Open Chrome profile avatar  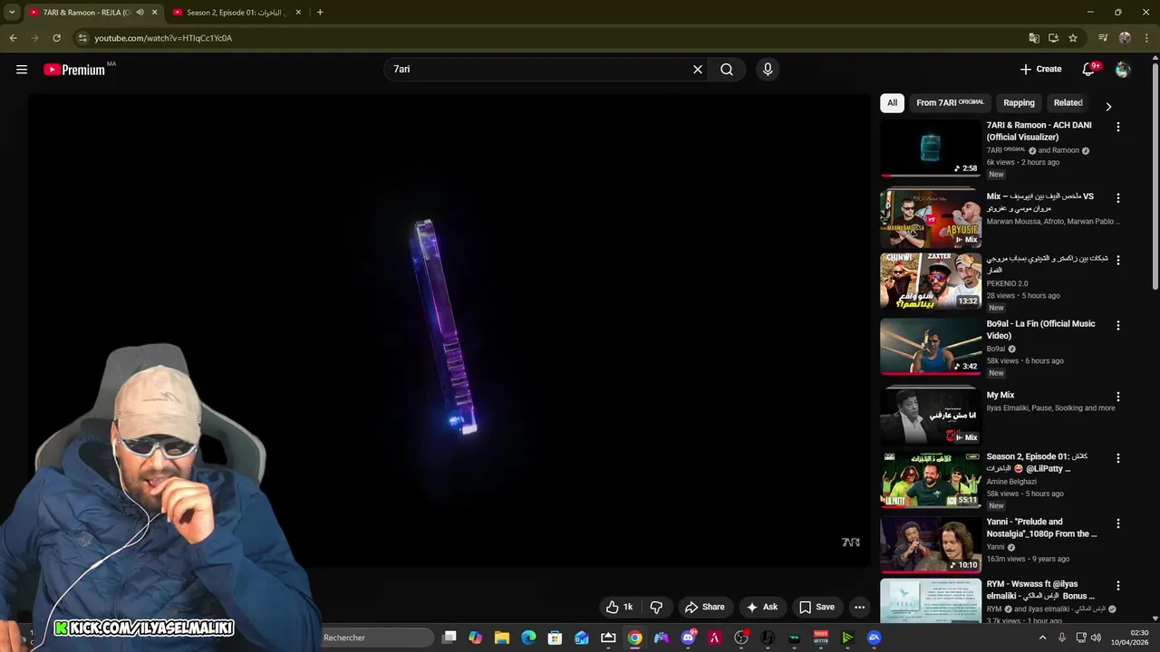(1125, 38)
